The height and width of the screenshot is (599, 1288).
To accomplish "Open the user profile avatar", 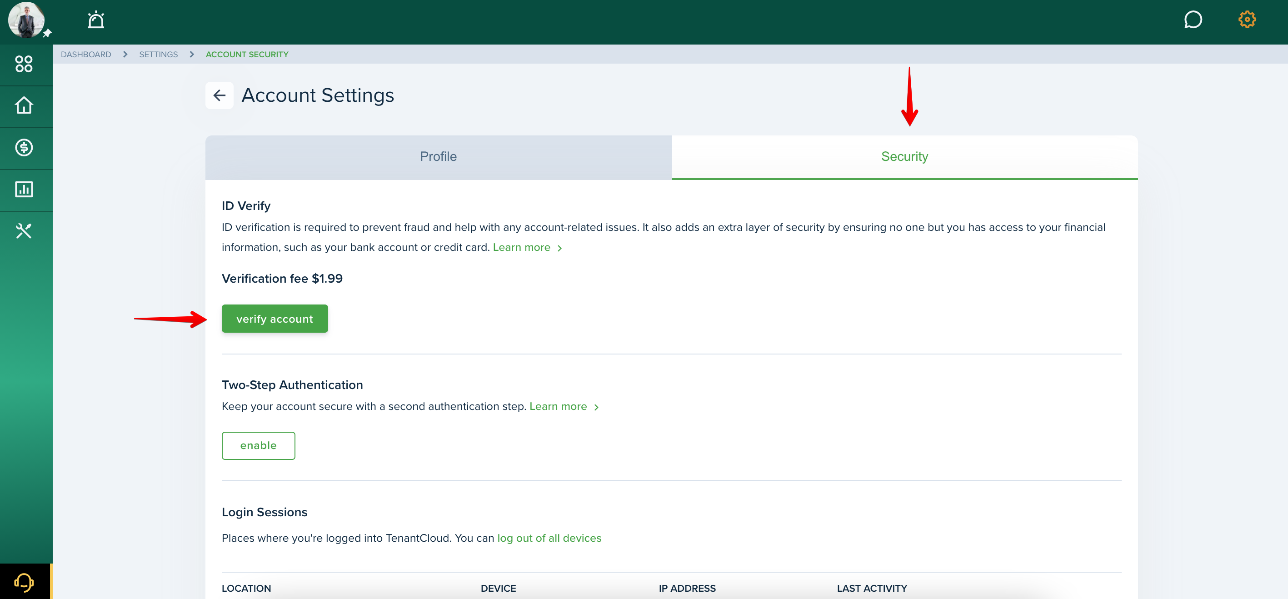I will [x=26, y=20].
